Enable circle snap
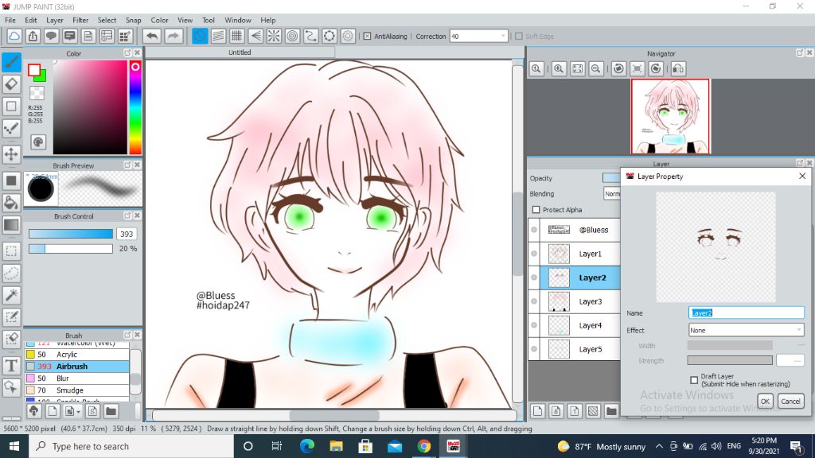 coord(293,36)
